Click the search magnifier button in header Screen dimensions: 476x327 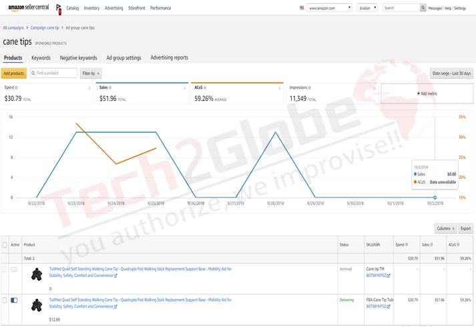[x=423, y=8]
